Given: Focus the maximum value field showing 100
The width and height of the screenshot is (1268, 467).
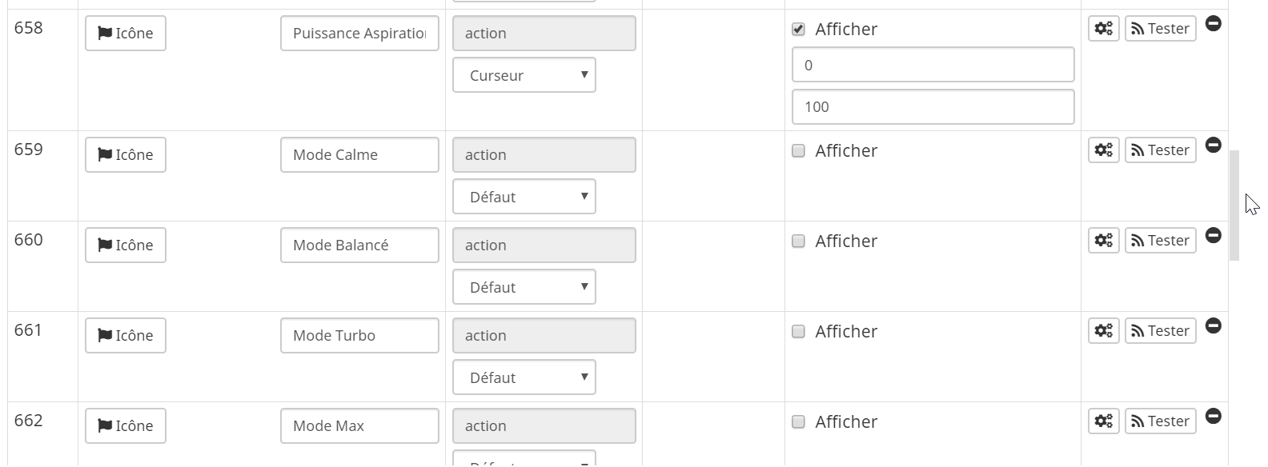Looking at the screenshot, I should point(933,107).
